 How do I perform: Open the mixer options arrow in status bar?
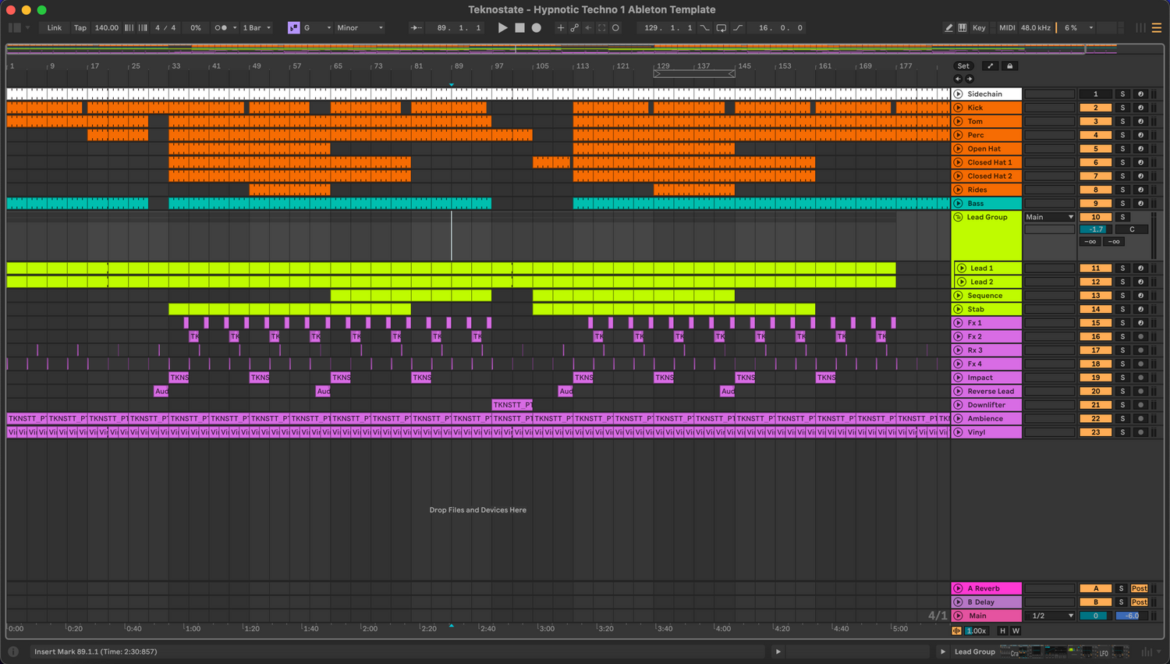[x=1158, y=652]
